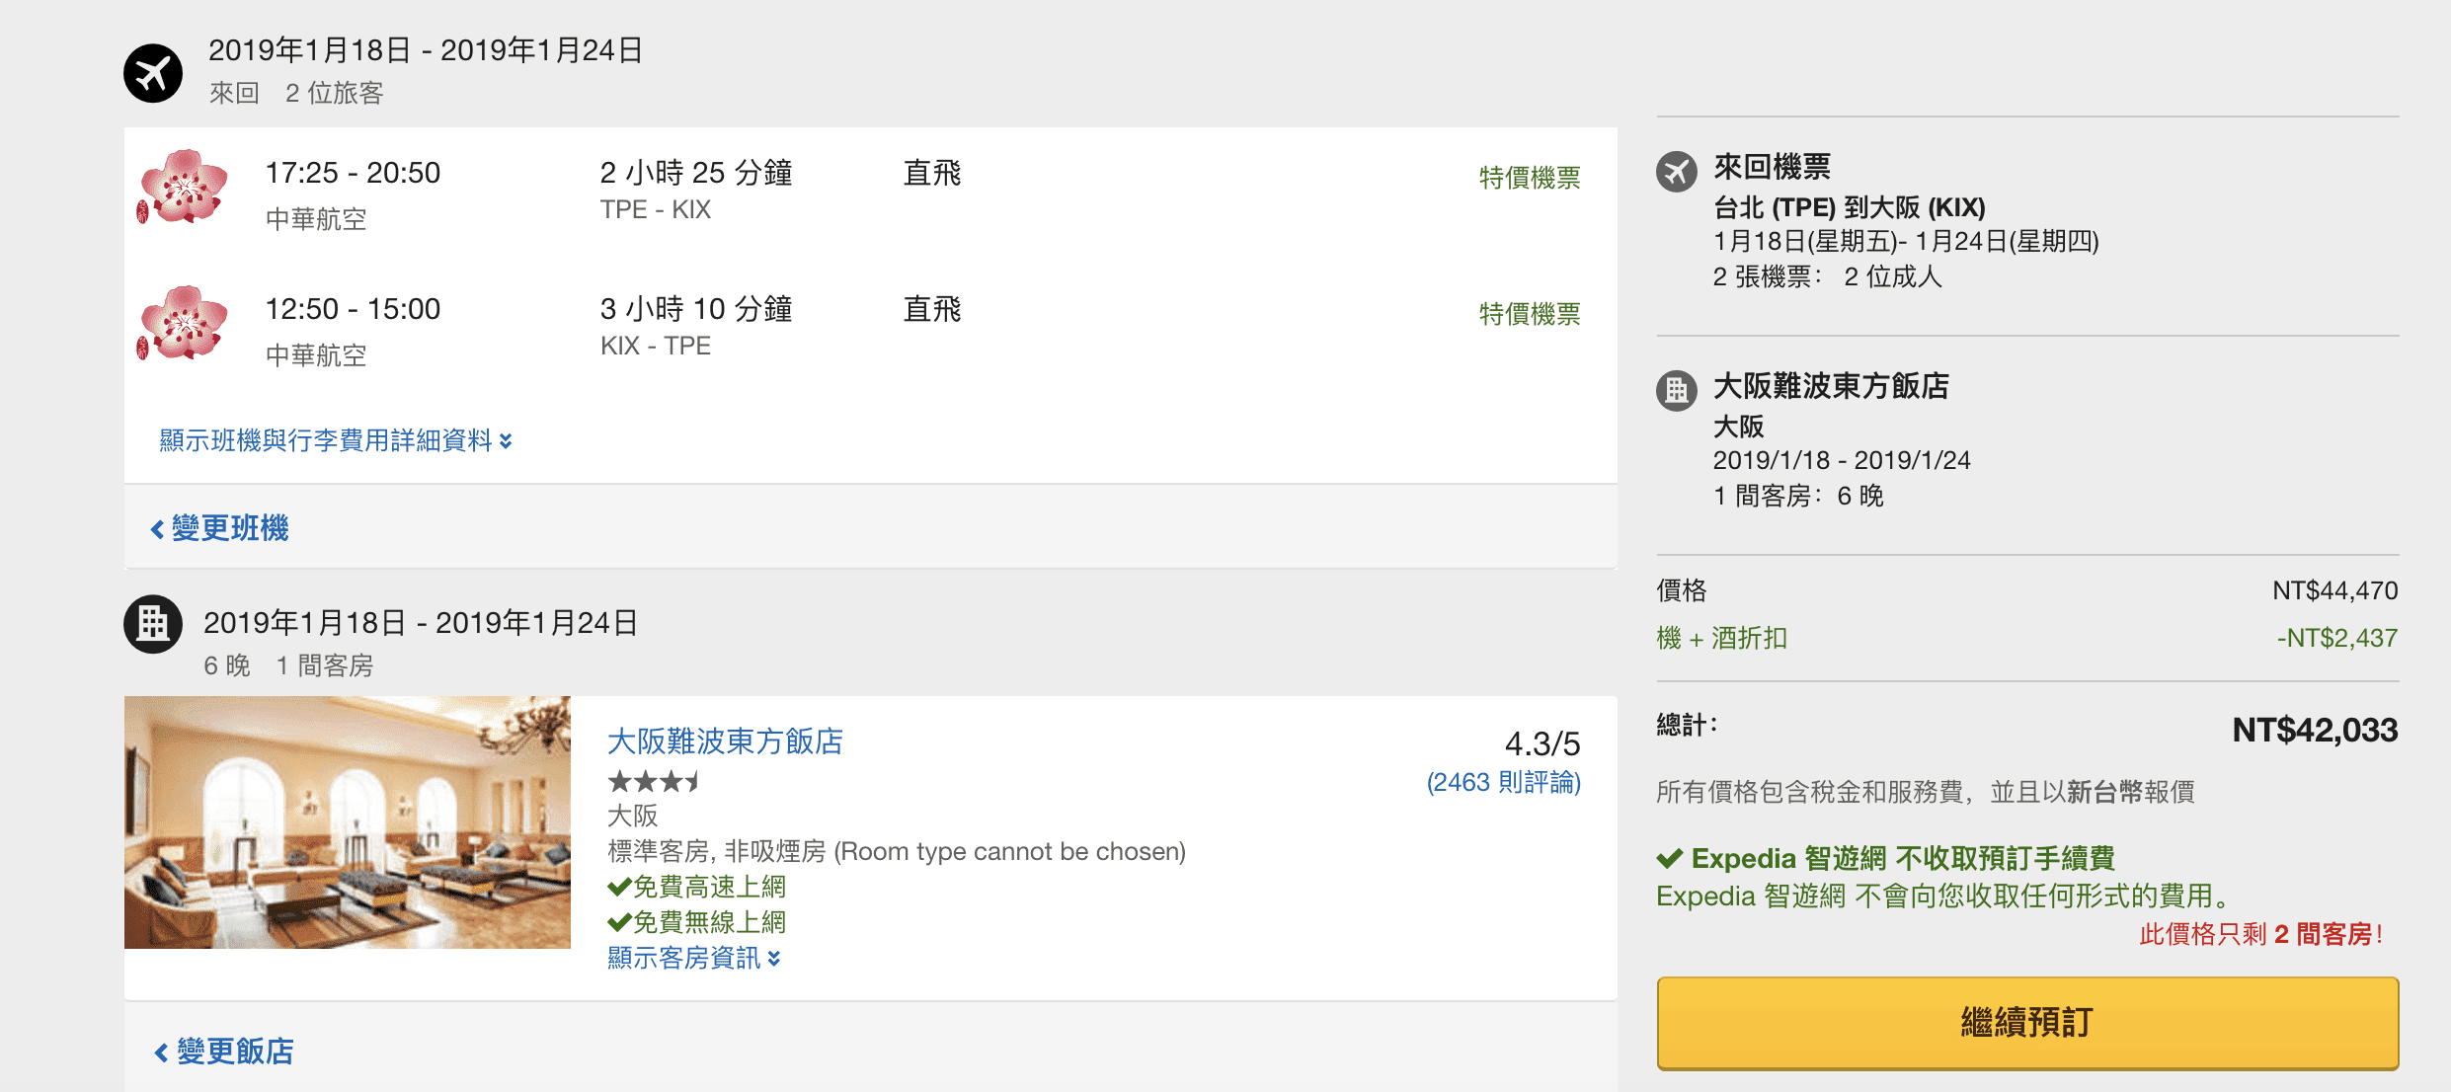Go back via 變更飯店 link

pos(224,1052)
